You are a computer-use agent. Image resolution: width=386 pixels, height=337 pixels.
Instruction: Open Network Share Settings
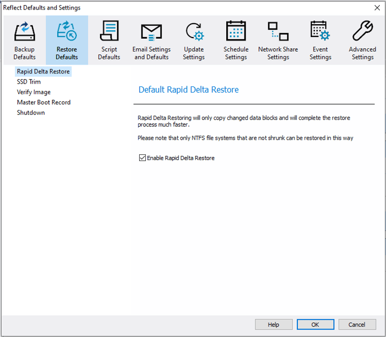[x=278, y=40]
